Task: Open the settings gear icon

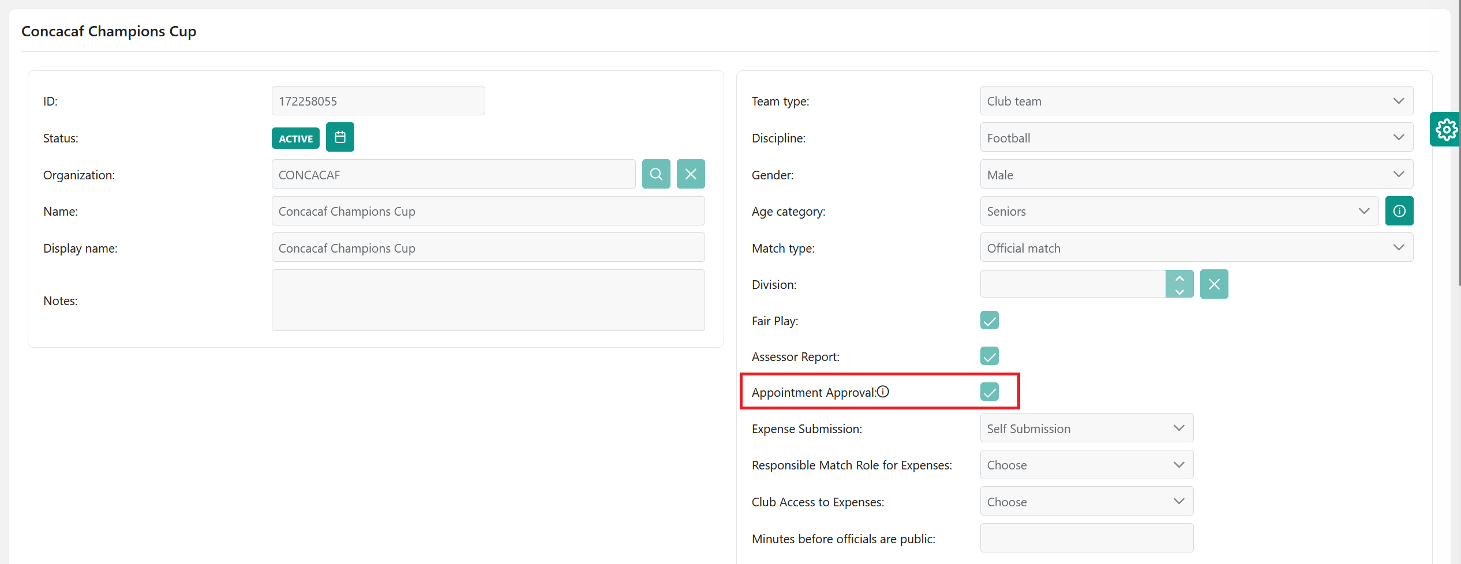Action: [1446, 130]
